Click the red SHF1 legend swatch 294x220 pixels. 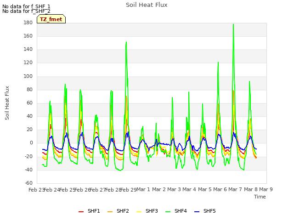tap(81, 212)
